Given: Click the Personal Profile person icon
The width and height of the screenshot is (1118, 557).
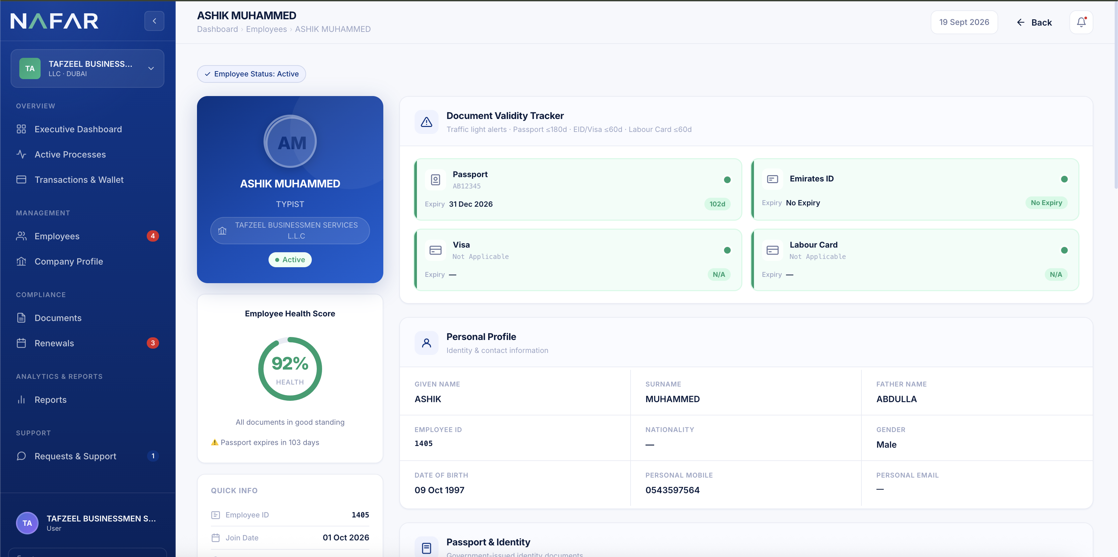Looking at the screenshot, I should pos(426,343).
